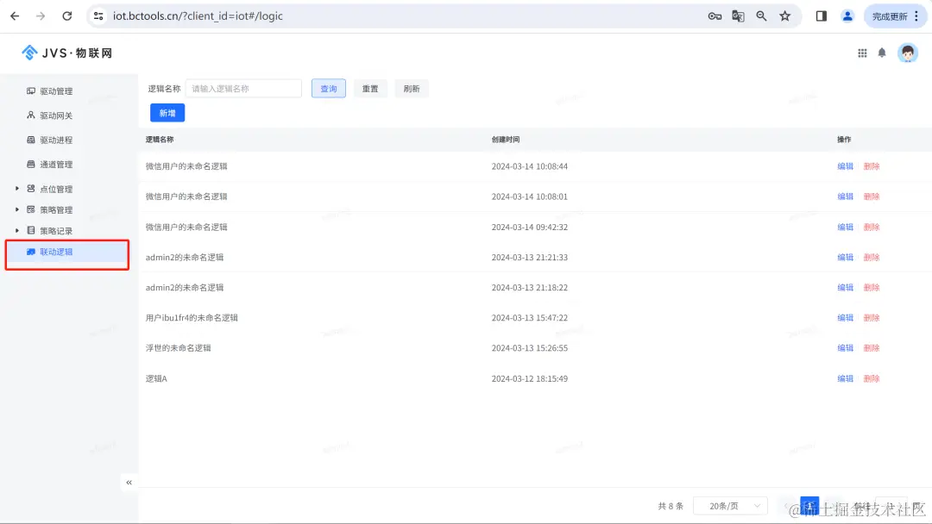932x524 pixels.
Task: Open the 驱动网关 menu item
Action: [x=56, y=115]
